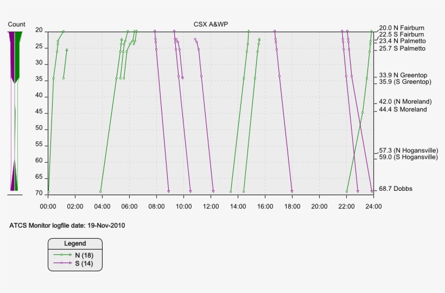
Task: Click the 42.0 (N Moreland) station label
Action: click(x=405, y=102)
